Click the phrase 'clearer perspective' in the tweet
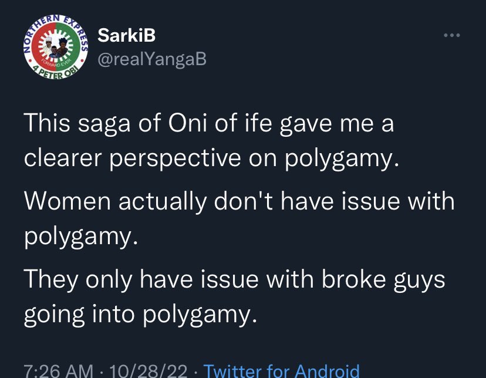486x378 pixels. tap(132, 158)
